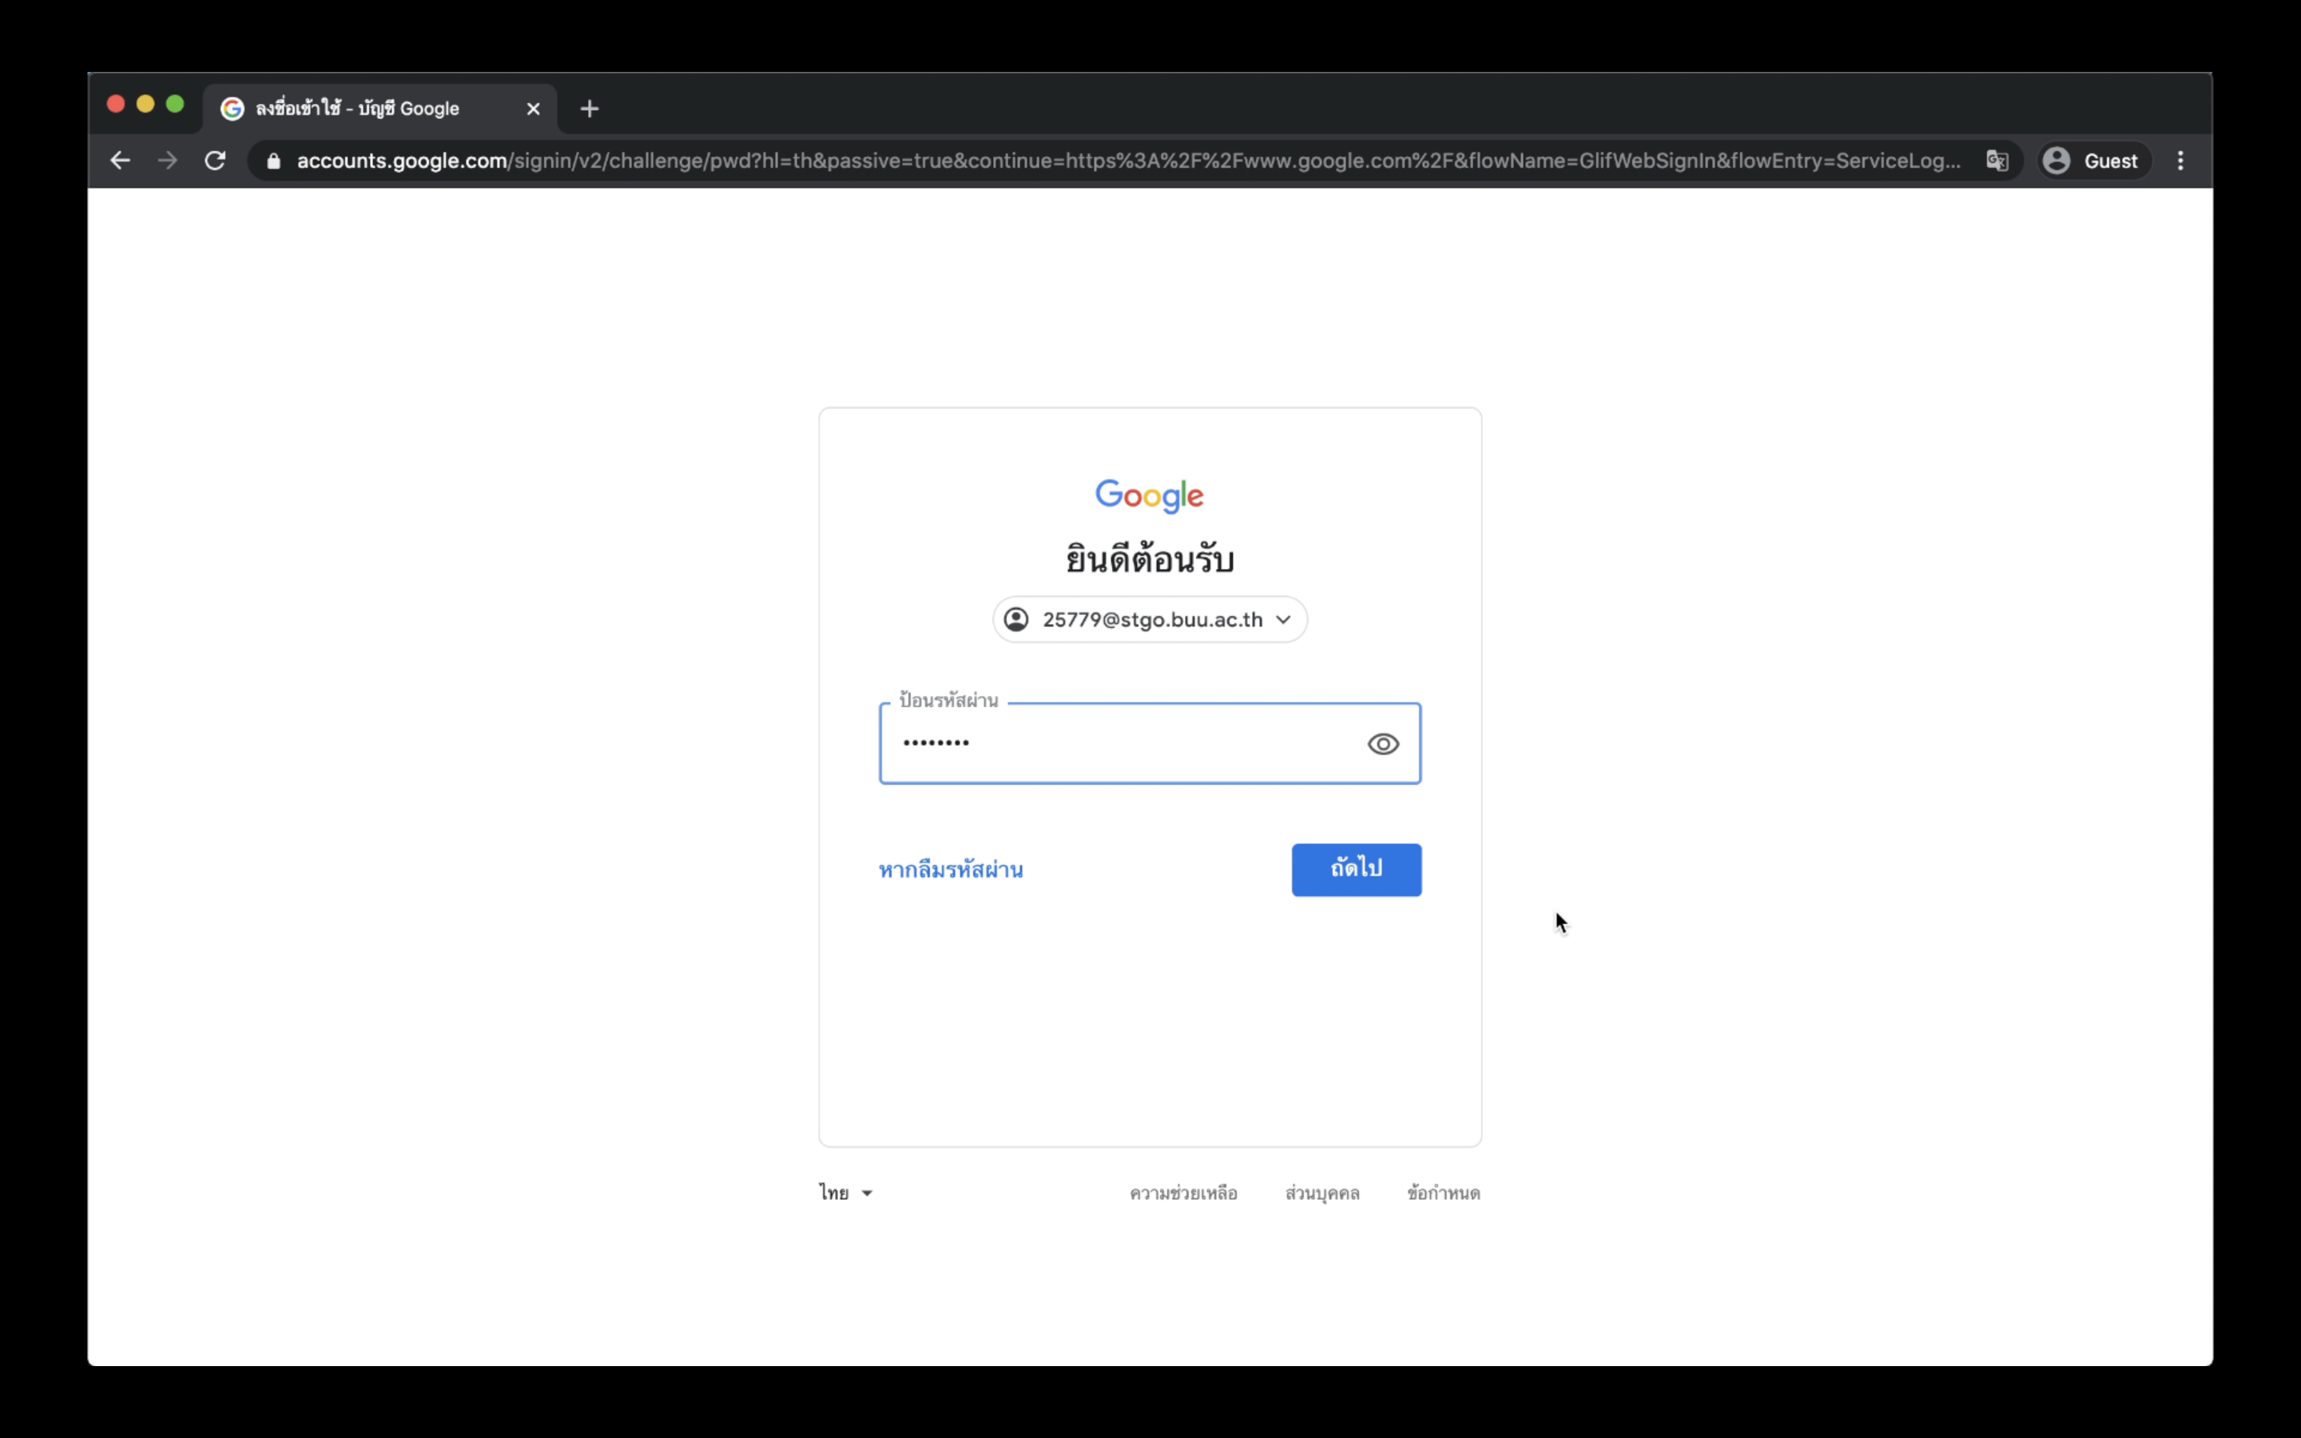This screenshot has width=2301, height=1438.
Task: Click the ถัดไป next button
Action: coord(1356,869)
